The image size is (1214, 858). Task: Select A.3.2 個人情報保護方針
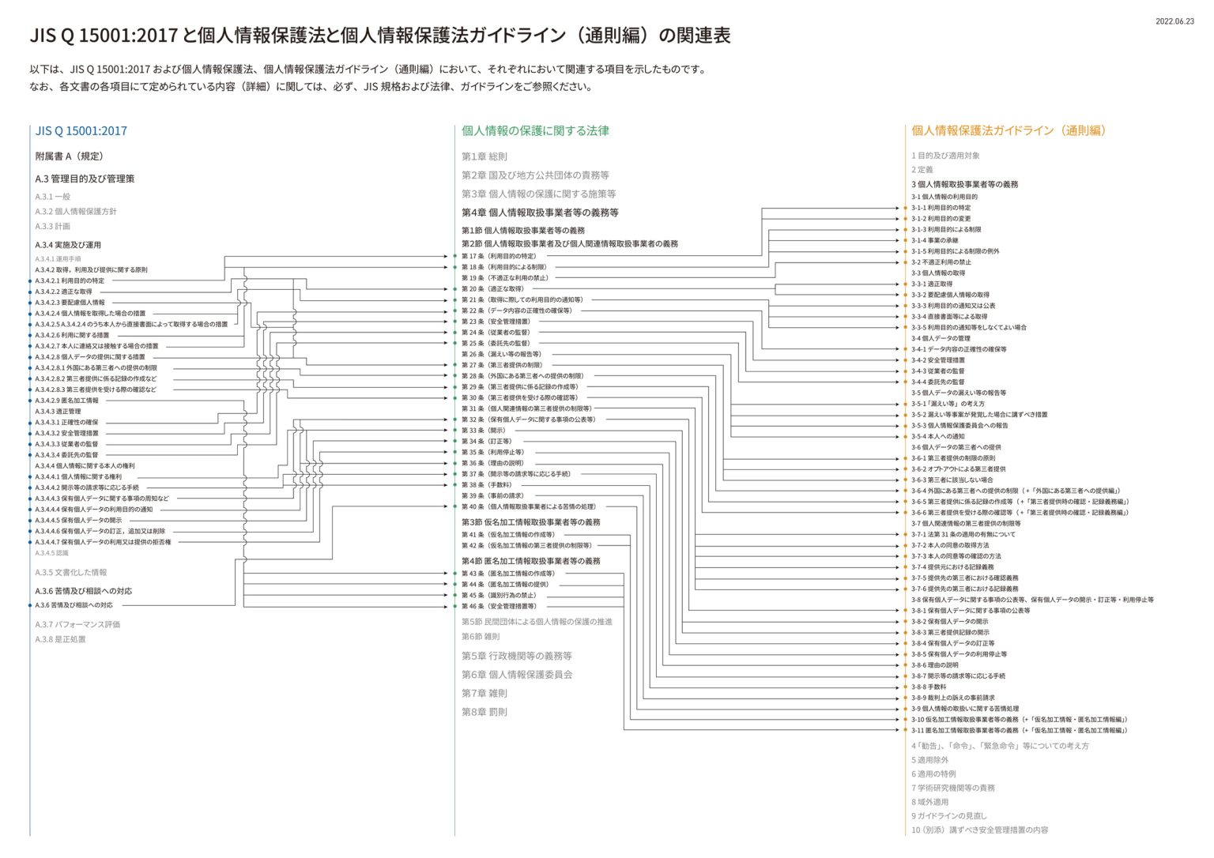[77, 212]
